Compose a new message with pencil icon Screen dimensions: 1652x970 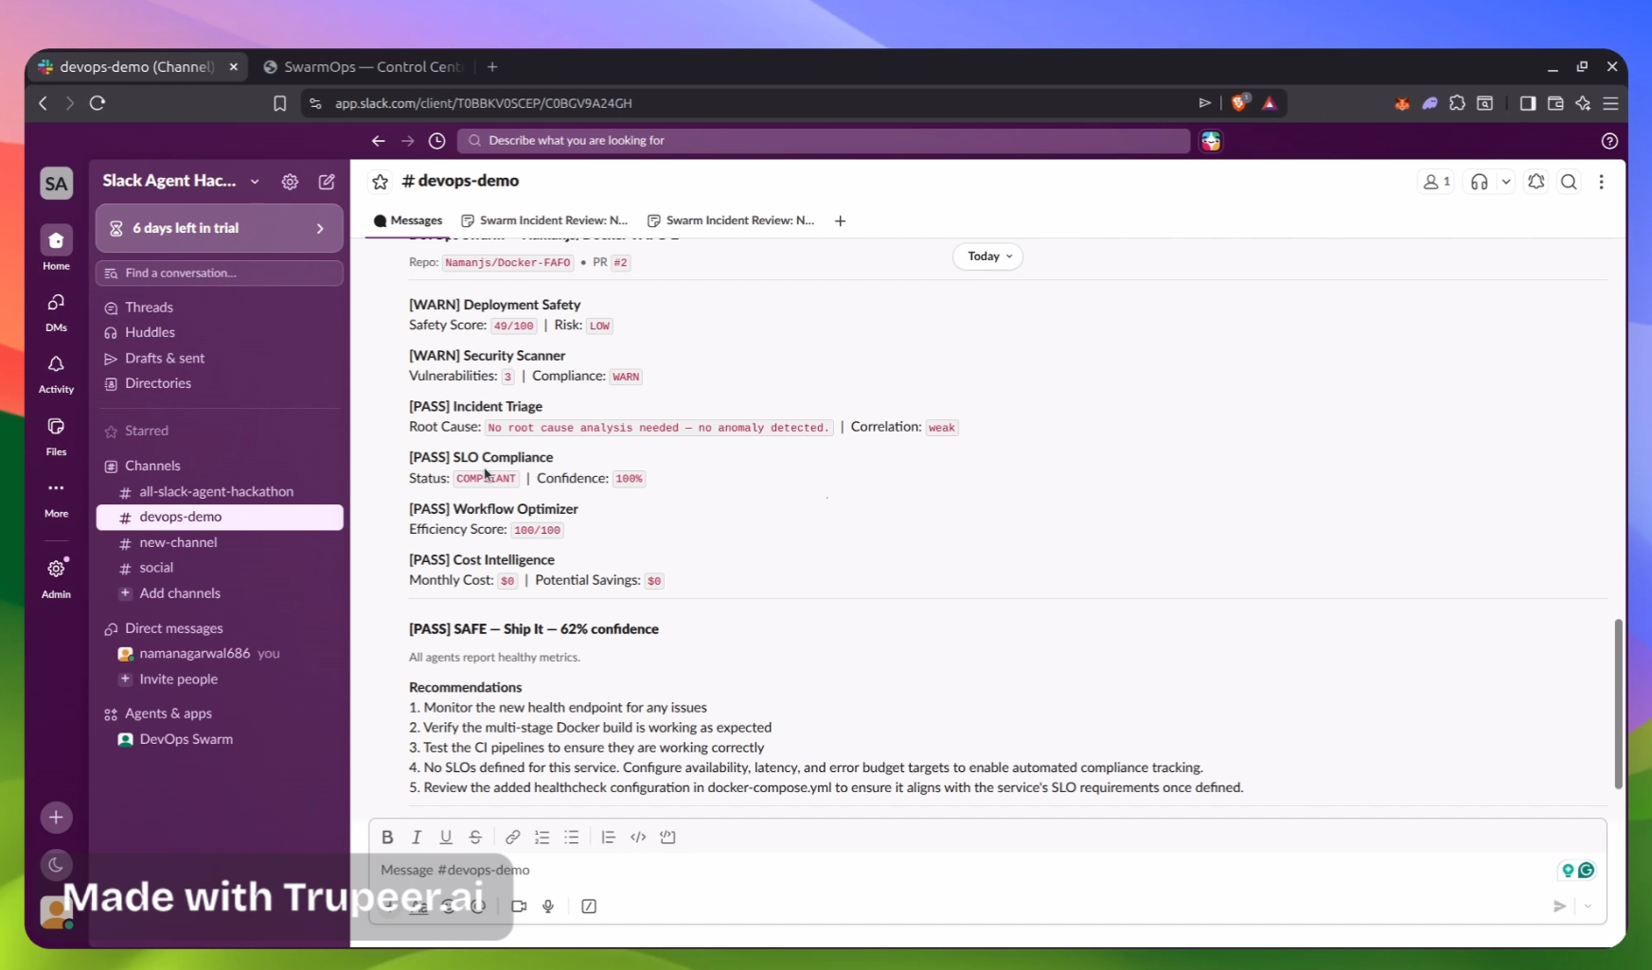tap(327, 182)
